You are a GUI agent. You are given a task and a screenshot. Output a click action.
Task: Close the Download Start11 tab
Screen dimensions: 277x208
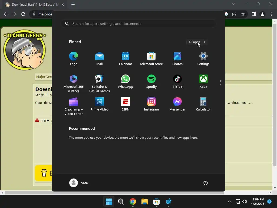[x=63, y=5]
